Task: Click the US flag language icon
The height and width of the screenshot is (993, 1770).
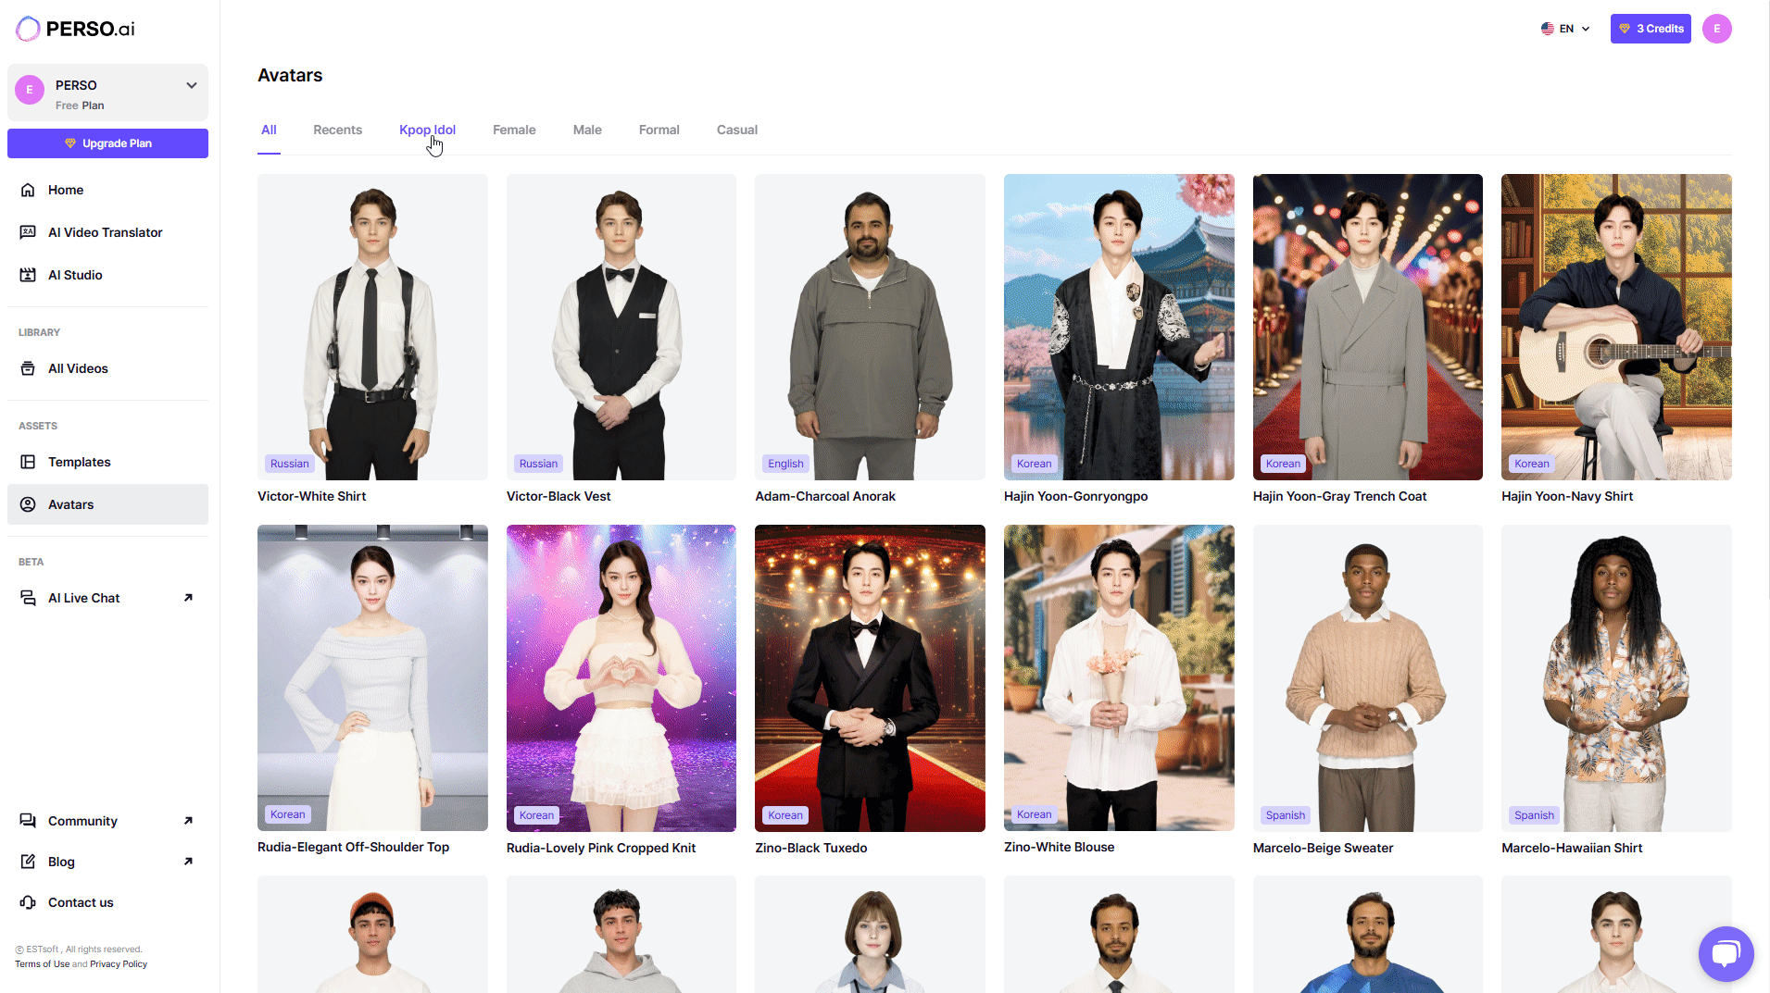Action: pyautogui.click(x=1547, y=29)
